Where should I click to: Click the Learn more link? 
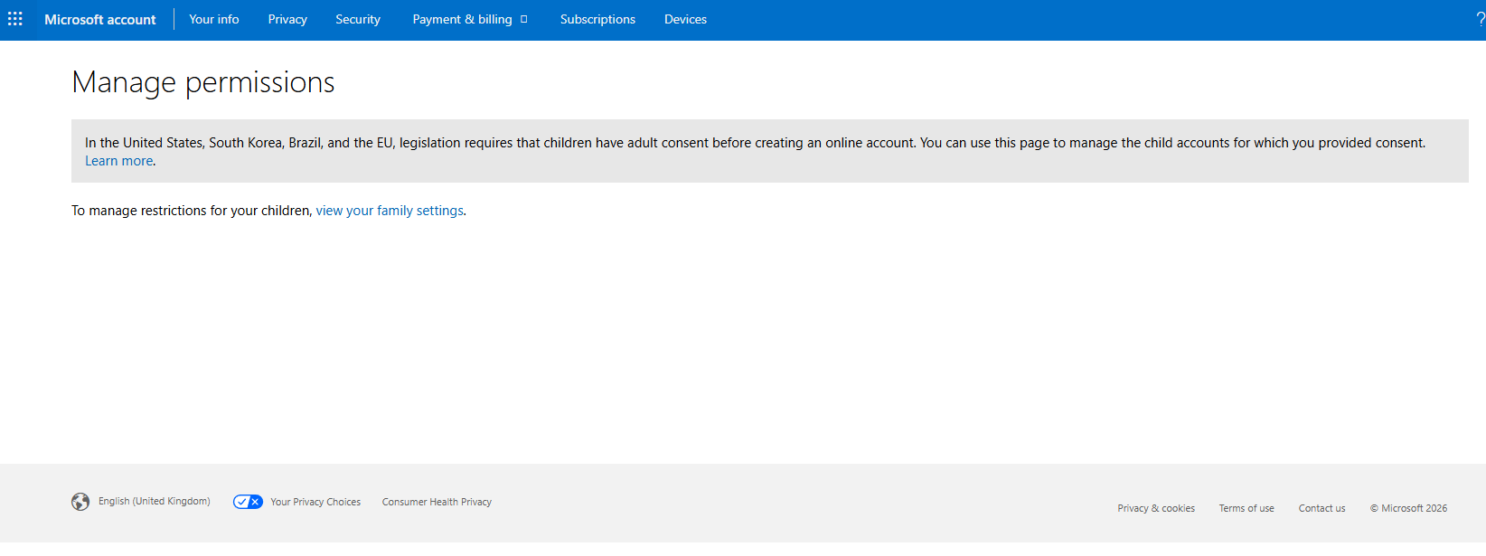click(x=118, y=161)
